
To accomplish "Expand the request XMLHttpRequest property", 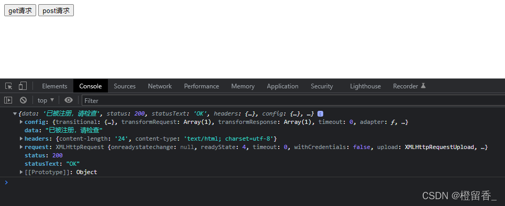I will pos(21,147).
